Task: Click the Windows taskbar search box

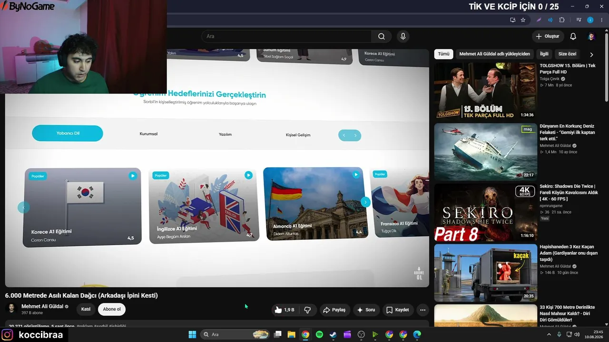Action: pyautogui.click(x=235, y=334)
